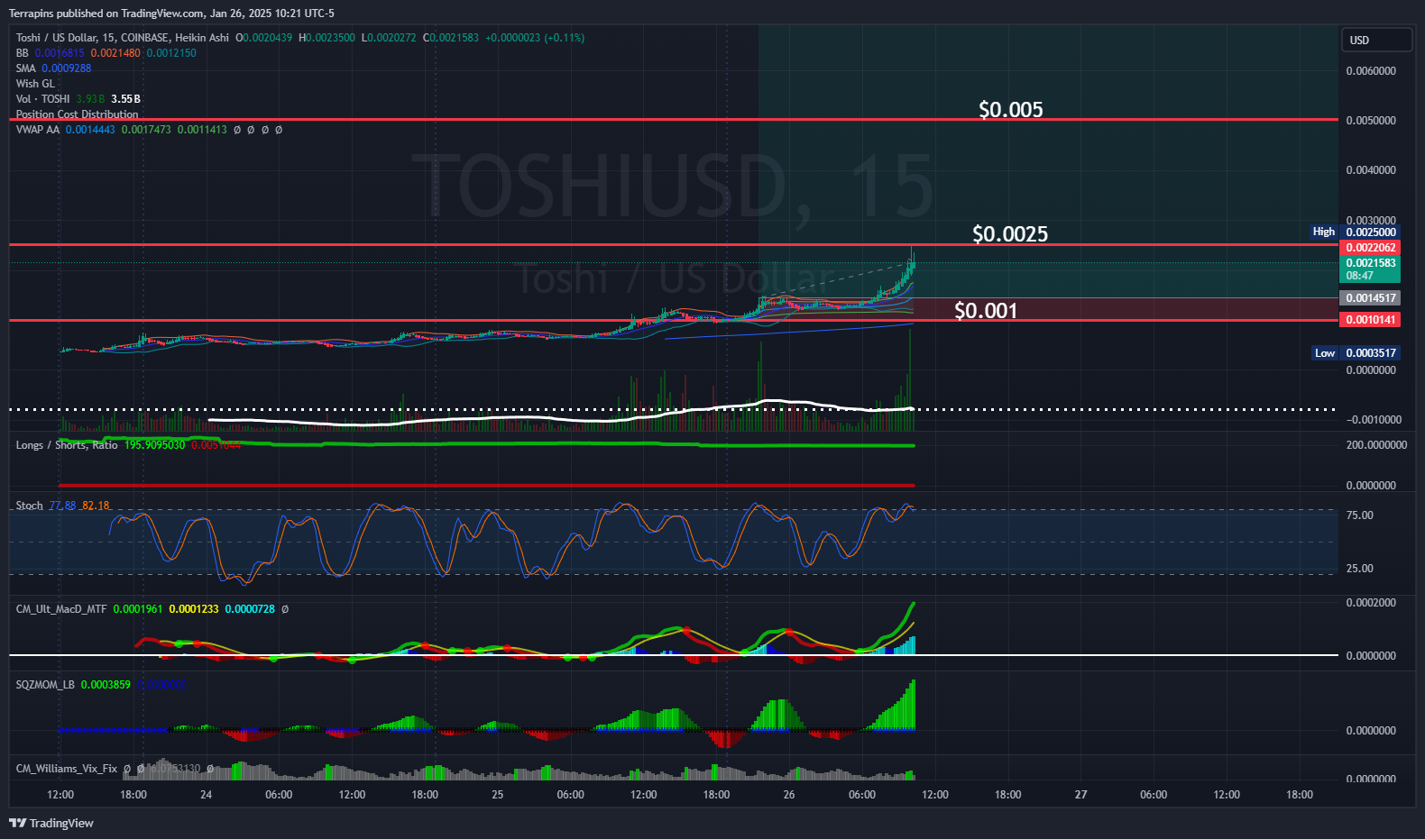This screenshot has height=839, width=1425.
Task: Select the Toshi / US Dollar symbol title
Action: coord(123,38)
